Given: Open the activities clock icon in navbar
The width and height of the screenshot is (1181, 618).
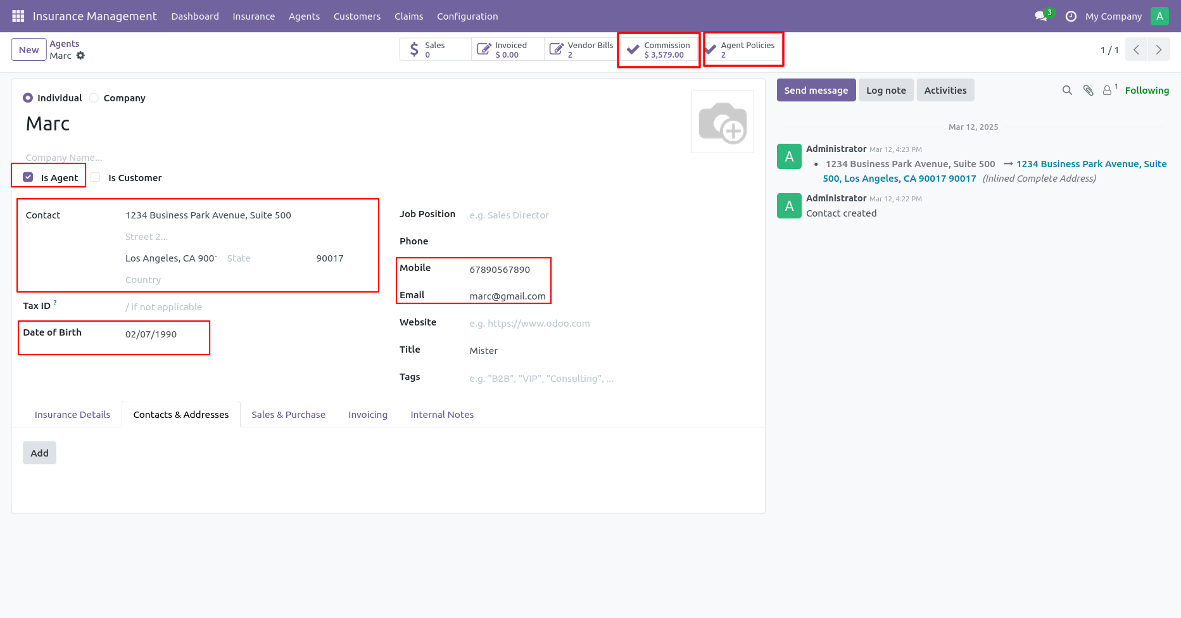Looking at the screenshot, I should [x=1071, y=16].
